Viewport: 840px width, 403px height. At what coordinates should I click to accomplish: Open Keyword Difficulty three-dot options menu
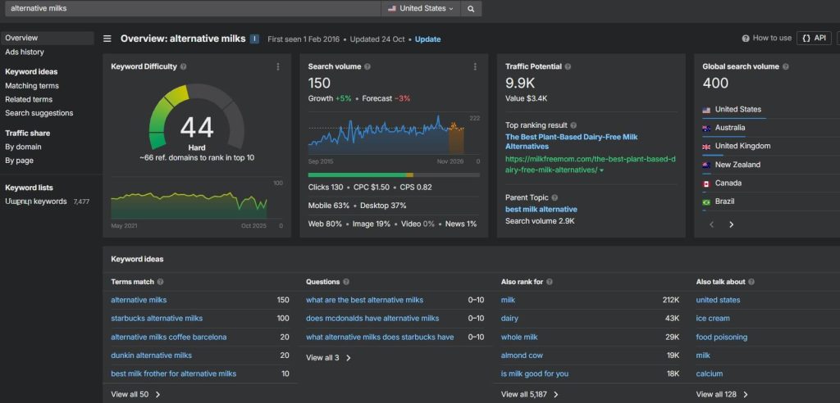(278, 67)
